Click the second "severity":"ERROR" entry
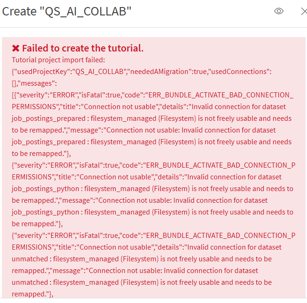This screenshot has height=303, width=307. pos(45,165)
